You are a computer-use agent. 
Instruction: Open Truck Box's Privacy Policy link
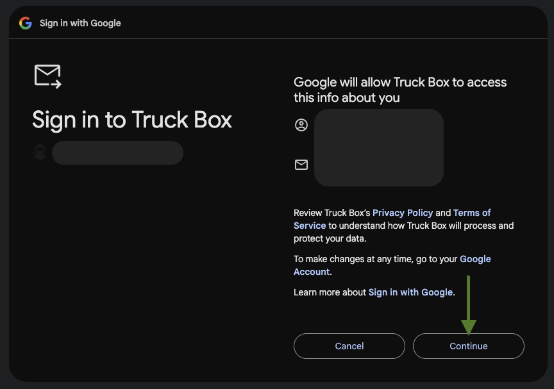[403, 213]
